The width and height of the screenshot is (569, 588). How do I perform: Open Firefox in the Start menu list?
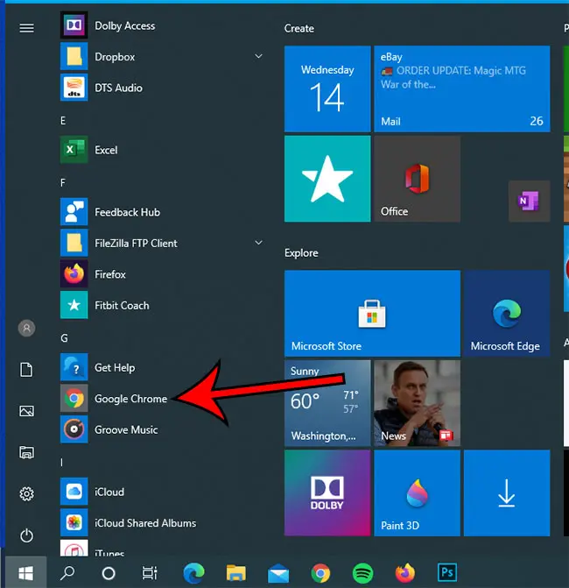109,274
